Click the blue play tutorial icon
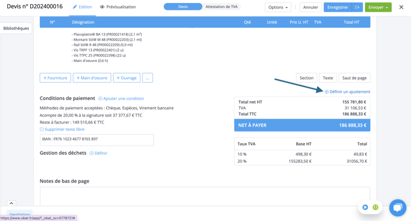 [x=365, y=207]
